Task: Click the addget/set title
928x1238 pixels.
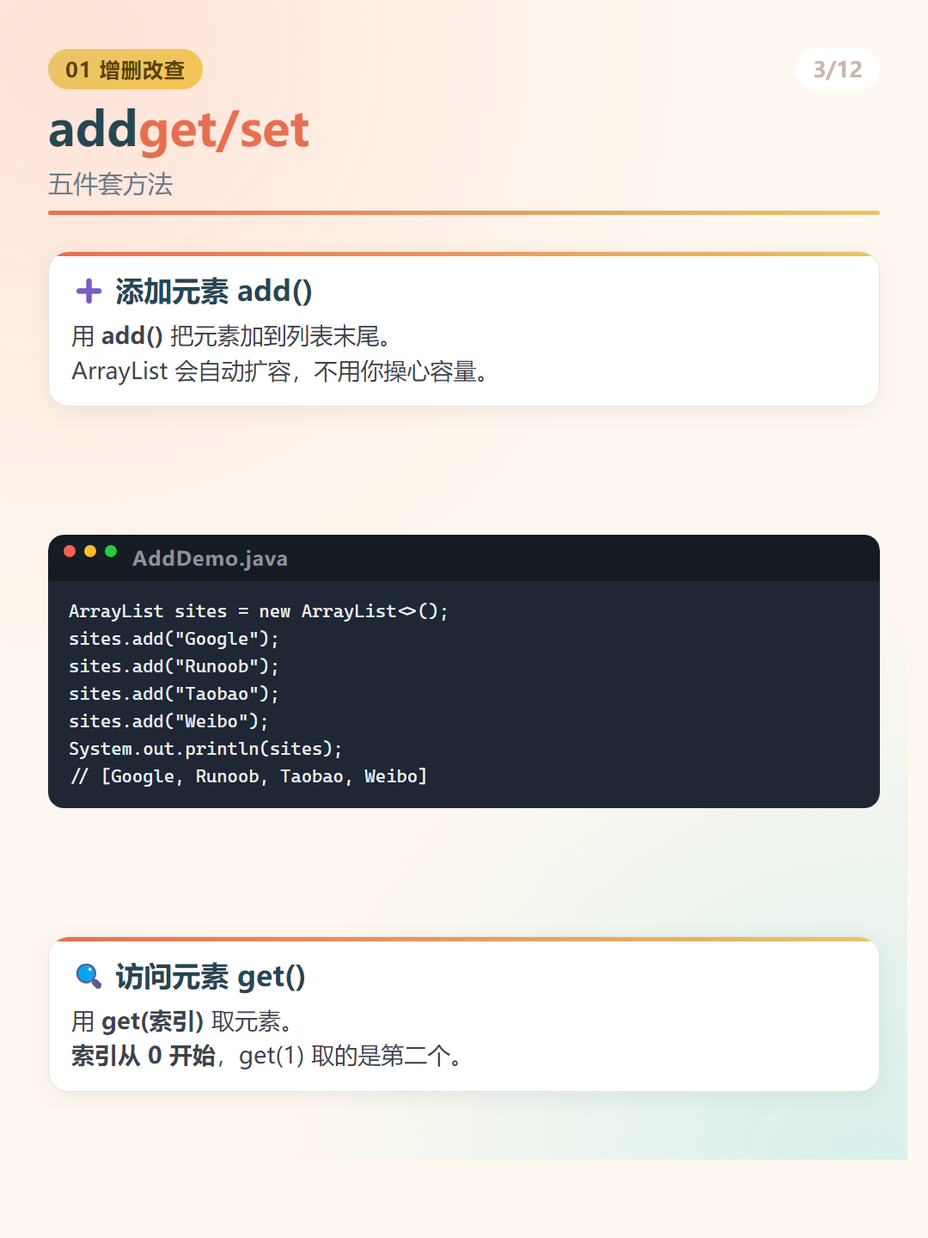Action: pos(179,130)
